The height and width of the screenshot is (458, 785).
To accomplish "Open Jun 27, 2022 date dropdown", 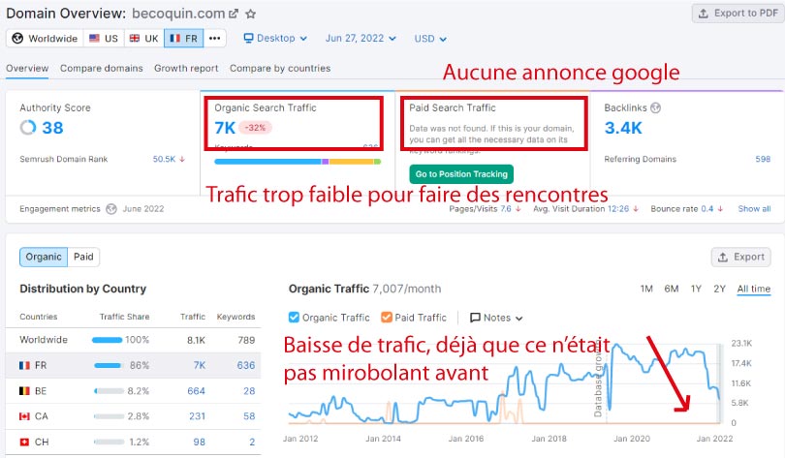I will pos(361,39).
